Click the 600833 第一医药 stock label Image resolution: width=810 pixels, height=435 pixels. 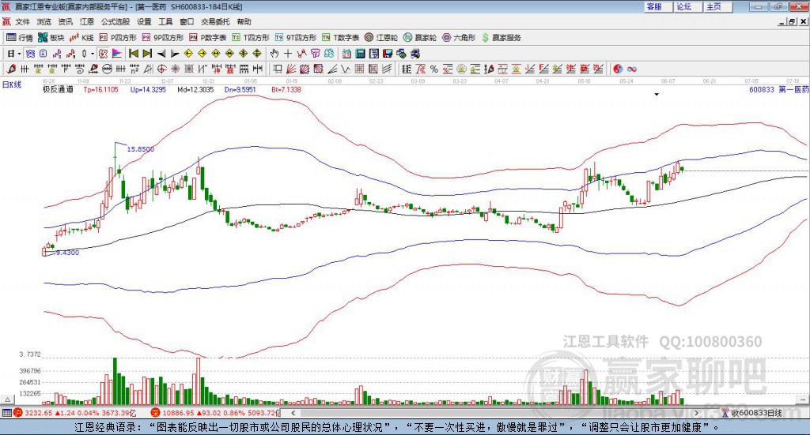tap(779, 90)
